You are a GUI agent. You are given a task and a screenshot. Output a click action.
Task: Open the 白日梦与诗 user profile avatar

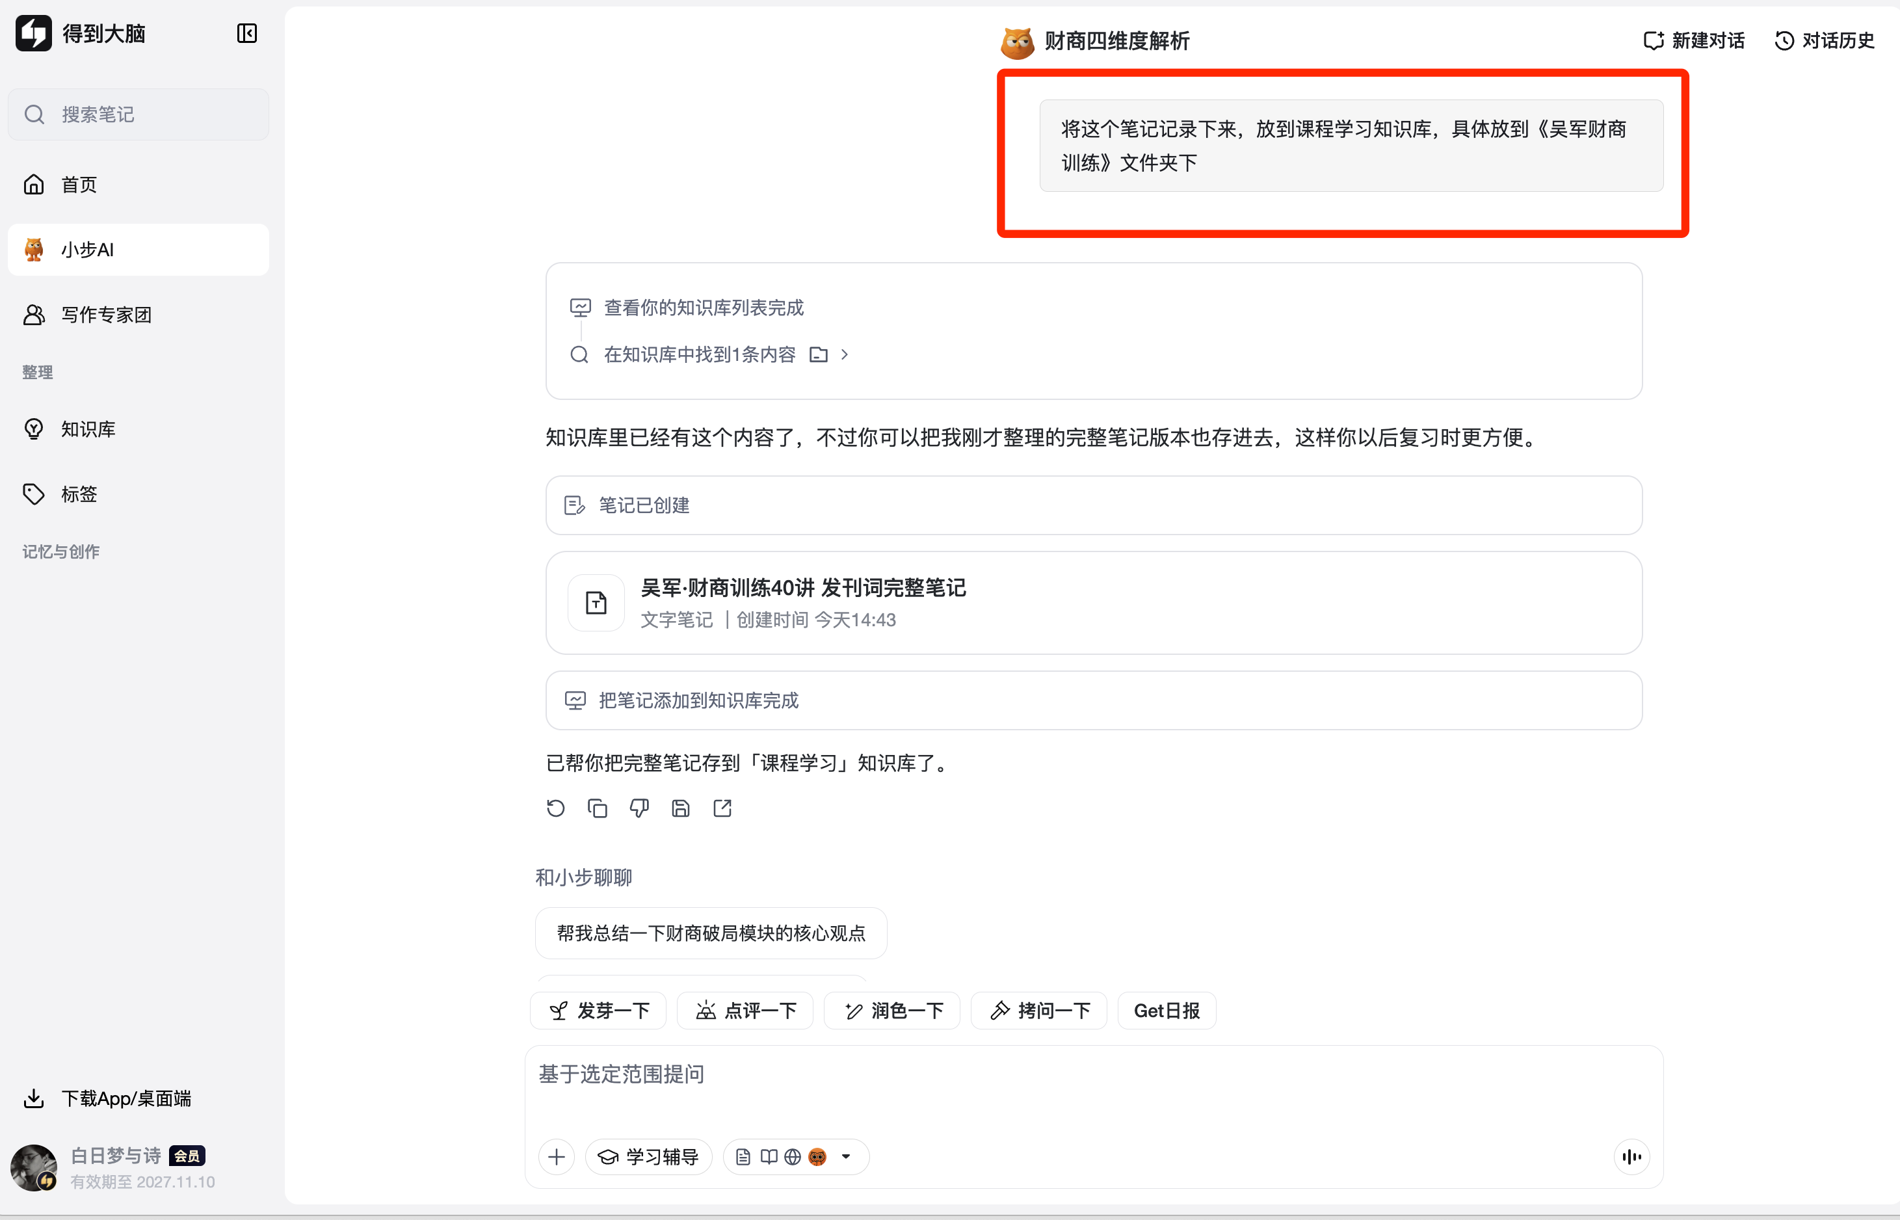(x=33, y=1167)
